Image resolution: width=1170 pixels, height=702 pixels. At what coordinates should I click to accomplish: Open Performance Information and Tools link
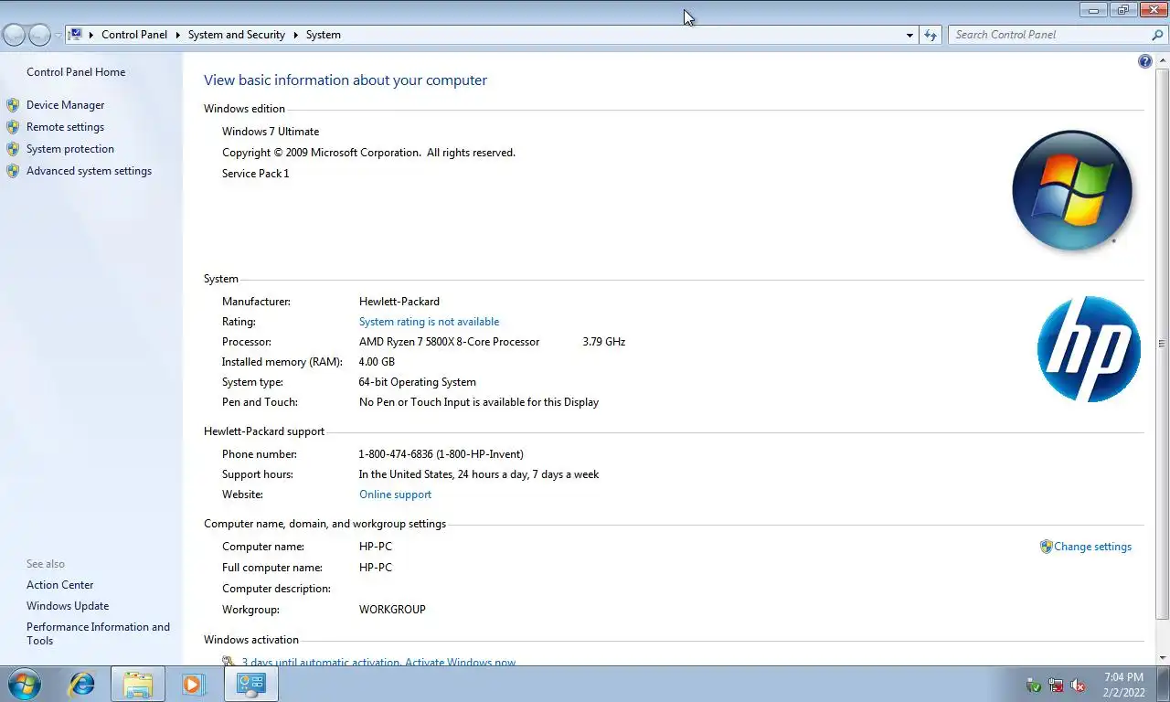tap(98, 633)
